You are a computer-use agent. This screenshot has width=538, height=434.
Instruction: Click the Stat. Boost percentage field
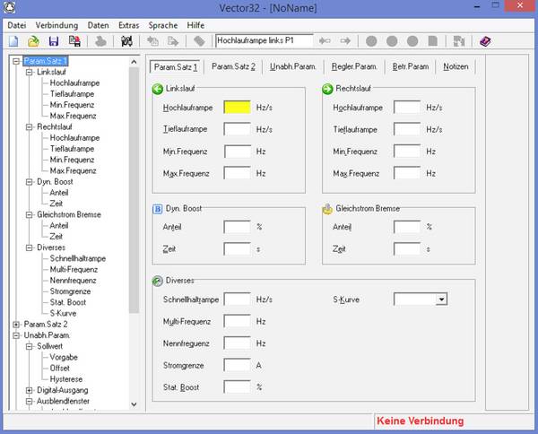pyautogui.click(x=237, y=387)
